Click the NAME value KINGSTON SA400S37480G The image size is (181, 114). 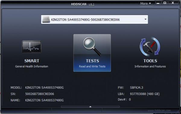pyautogui.click(x=44, y=100)
